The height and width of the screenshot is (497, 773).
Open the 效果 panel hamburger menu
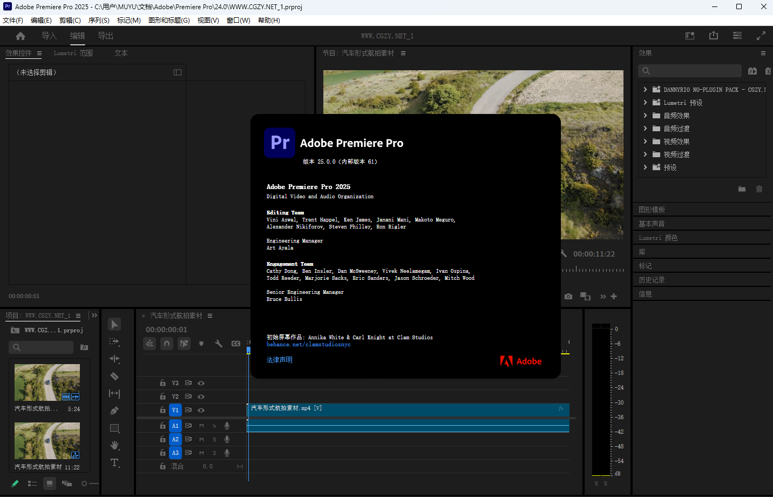point(763,53)
